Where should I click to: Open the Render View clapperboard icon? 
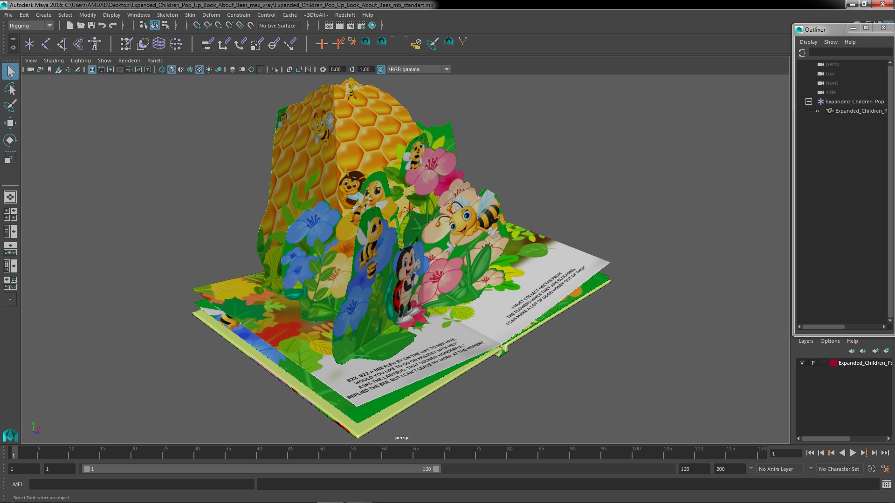[x=329, y=26]
